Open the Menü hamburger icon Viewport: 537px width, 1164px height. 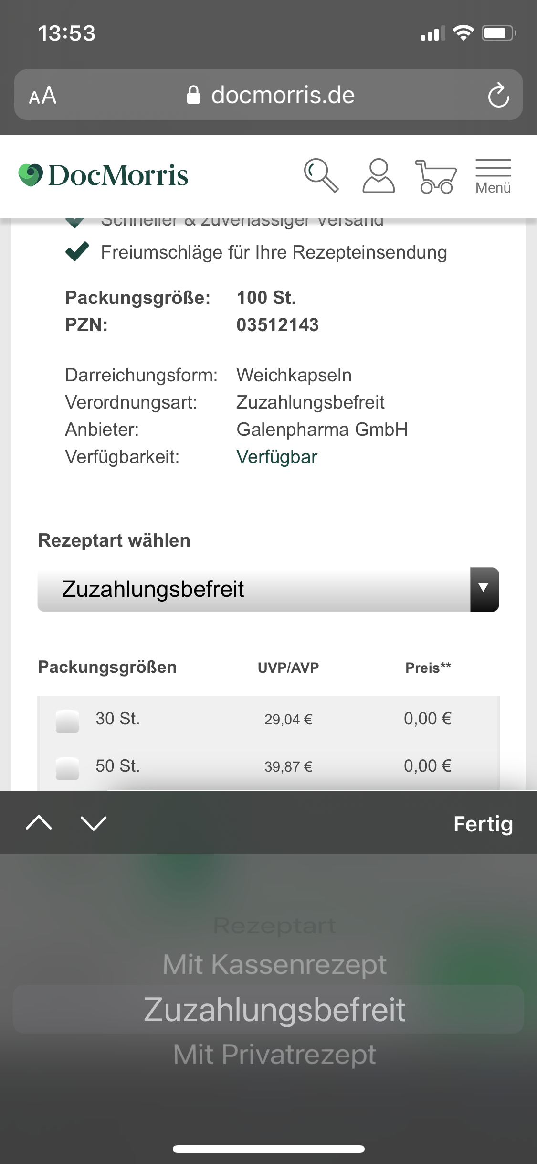click(493, 171)
